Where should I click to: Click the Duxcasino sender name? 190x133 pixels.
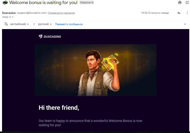click(9, 13)
